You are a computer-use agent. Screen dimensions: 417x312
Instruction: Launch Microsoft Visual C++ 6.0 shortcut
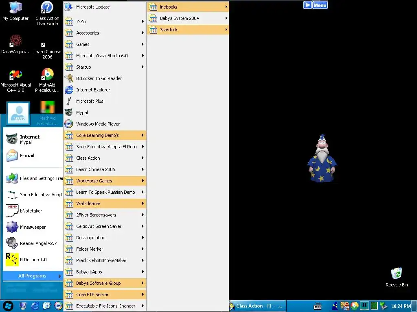15,81
